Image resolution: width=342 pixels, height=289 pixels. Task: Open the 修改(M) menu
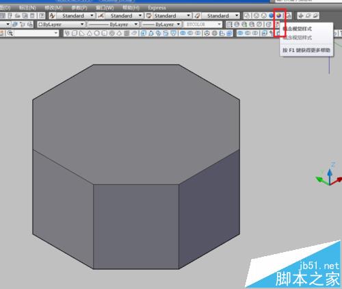pos(53,8)
